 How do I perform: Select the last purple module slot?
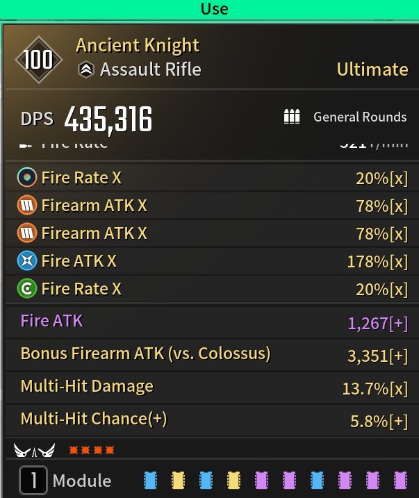pyautogui.click(x=400, y=480)
